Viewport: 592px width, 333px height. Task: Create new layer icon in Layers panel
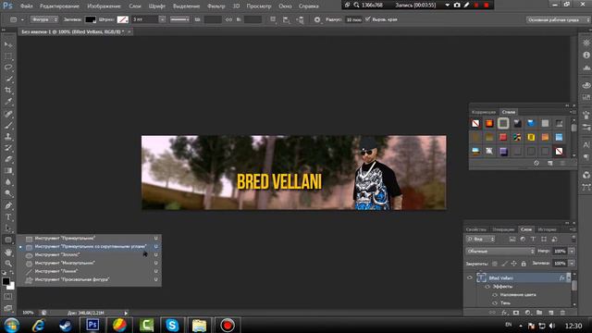pyautogui.click(x=551, y=313)
